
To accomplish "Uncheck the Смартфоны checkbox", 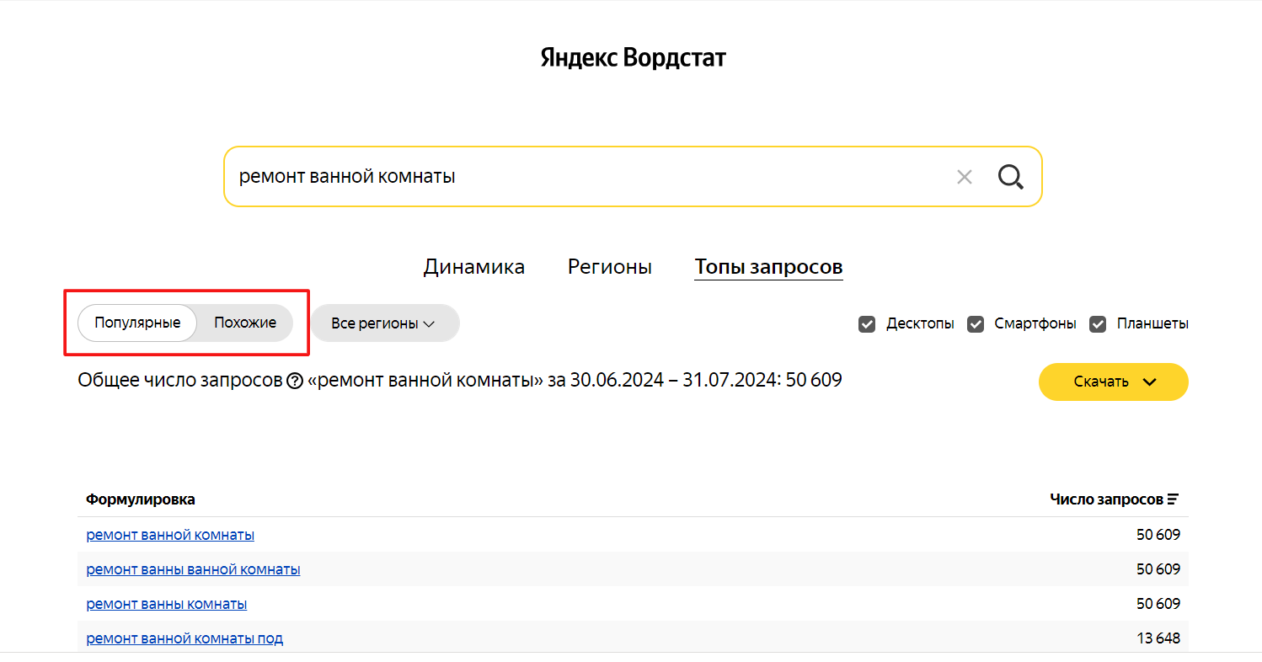I will tap(976, 323).
